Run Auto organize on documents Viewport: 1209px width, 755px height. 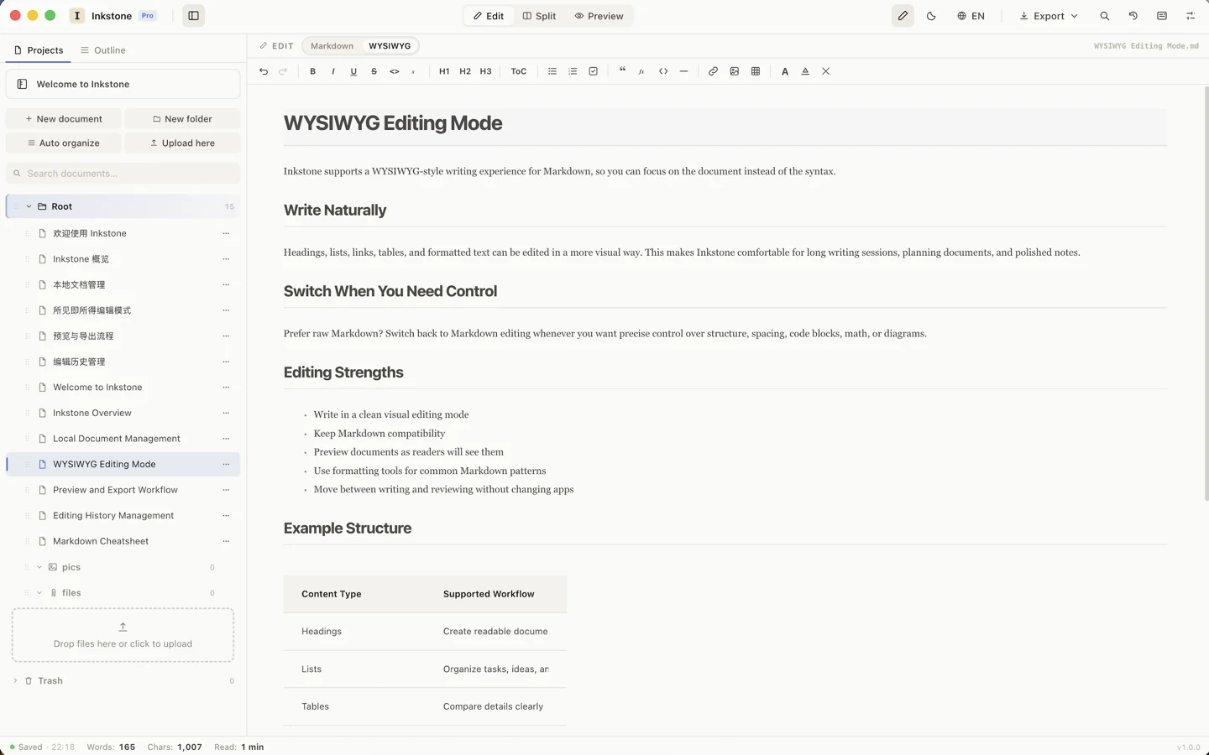[64, 143]
